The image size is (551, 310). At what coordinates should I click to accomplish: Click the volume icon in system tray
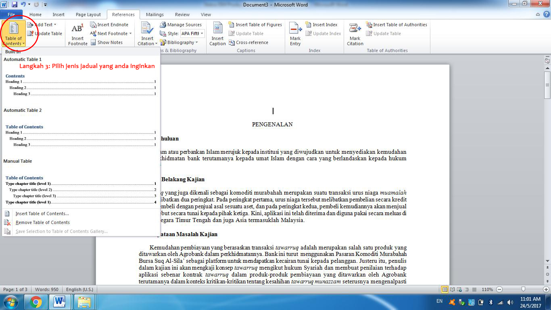(510, 302)
